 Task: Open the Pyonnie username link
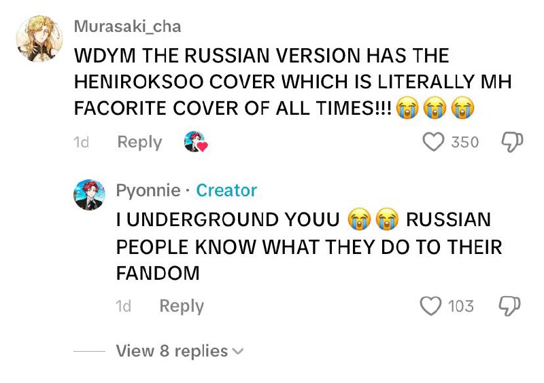click(x=148, y=190)
